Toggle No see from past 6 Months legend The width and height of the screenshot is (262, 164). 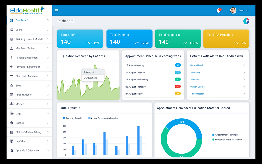(103, 118)
